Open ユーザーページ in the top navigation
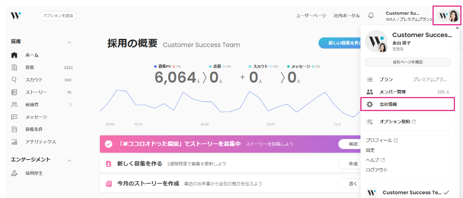 point(311,16)
